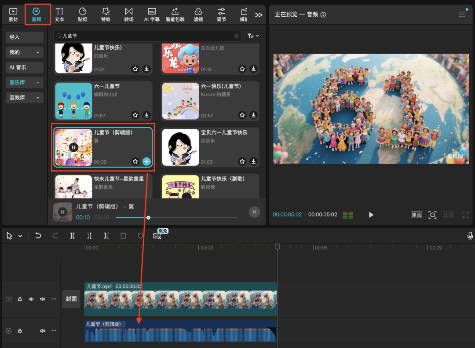Toggle visibility eye on video track
475x348 pixels.
(31, 299)
